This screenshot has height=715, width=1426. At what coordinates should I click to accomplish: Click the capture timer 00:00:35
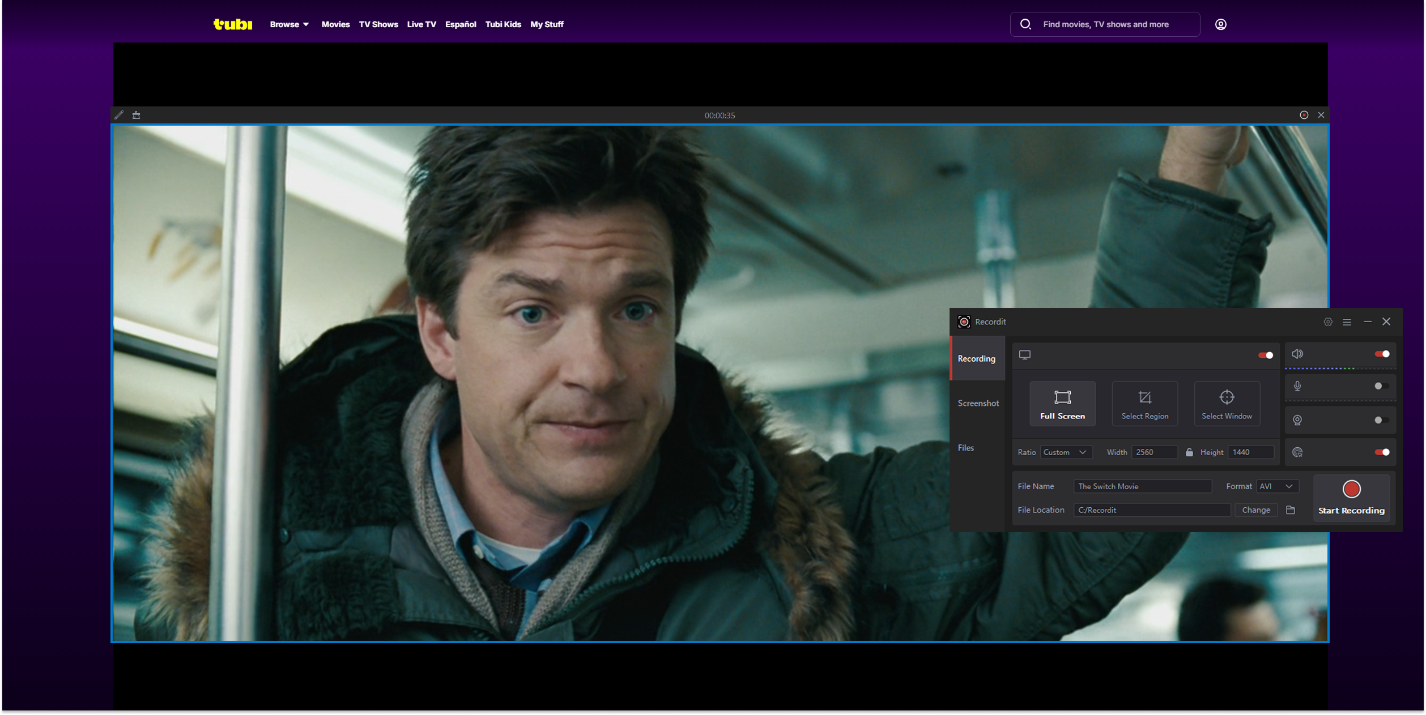[720, 115]
